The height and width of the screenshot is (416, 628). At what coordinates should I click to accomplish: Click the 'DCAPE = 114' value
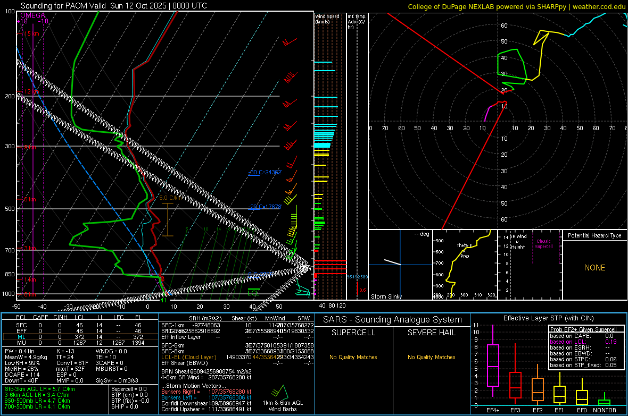click(x=22, y=375)
